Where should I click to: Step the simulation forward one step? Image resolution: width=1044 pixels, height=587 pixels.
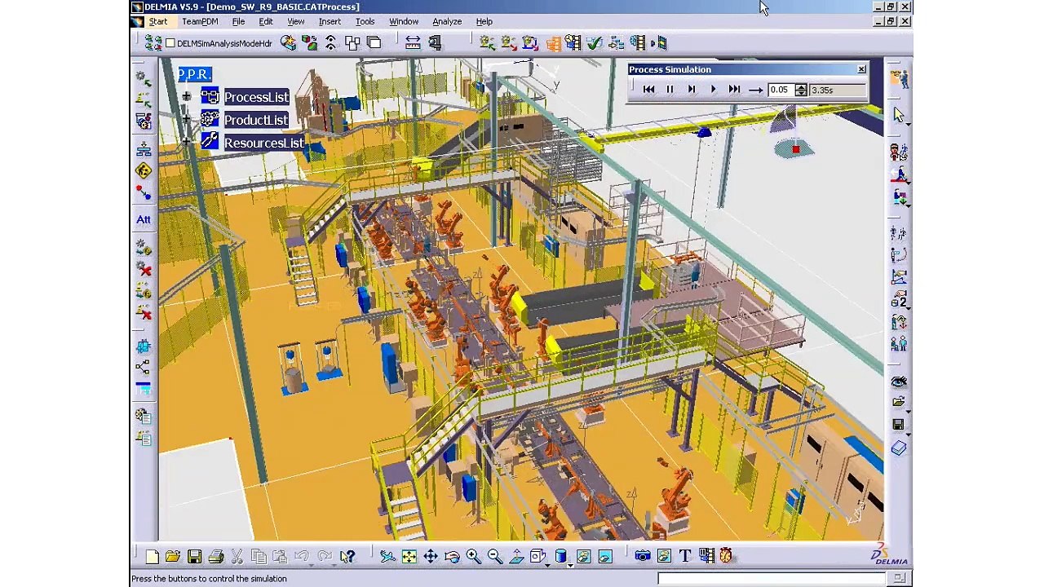691,90
